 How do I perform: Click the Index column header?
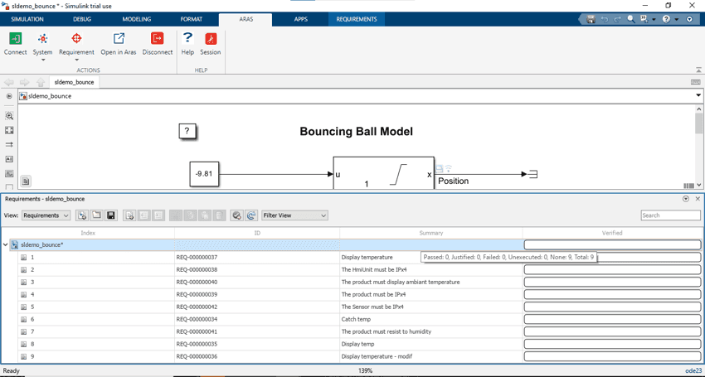(x=88, y=233)
